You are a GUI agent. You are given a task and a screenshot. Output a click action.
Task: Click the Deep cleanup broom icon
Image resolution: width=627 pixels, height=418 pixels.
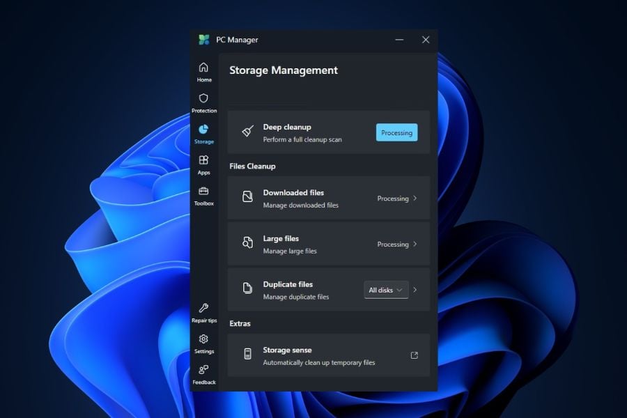247,132
